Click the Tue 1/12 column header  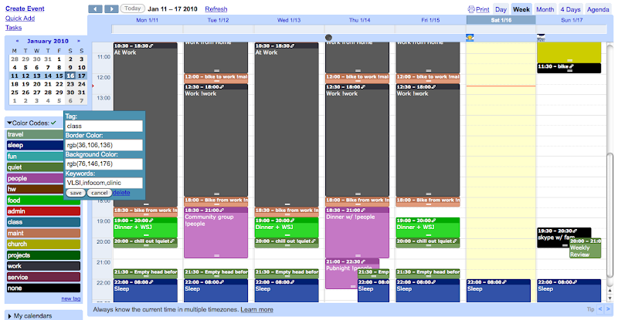218,20
